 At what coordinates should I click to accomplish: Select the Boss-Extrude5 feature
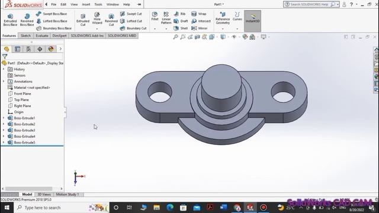tap(21, 143)
